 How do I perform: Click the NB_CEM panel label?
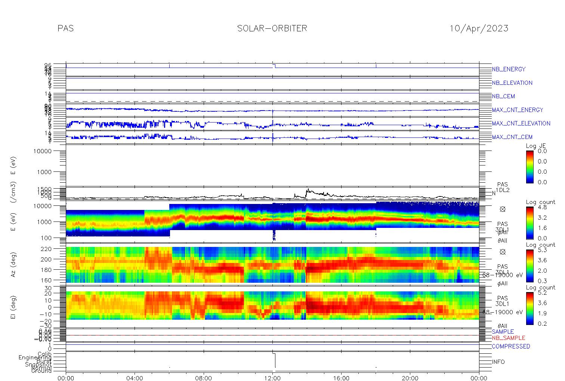[x=503, y=96]
